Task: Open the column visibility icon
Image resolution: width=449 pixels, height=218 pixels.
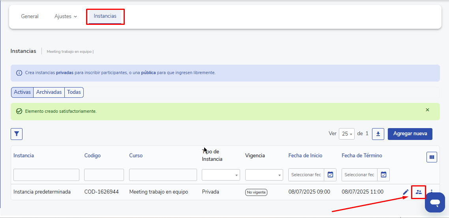Action: tap(432, 157)
